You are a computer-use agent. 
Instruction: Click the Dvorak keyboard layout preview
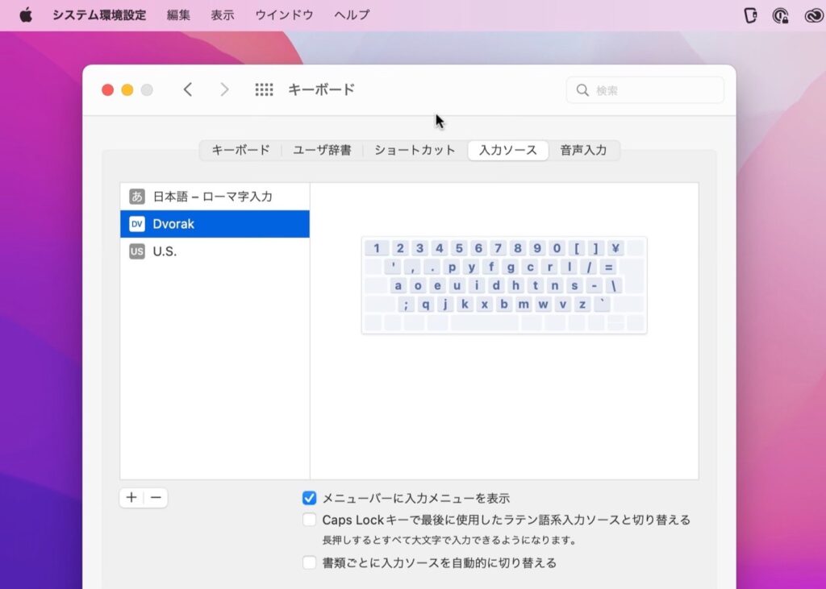504,285
